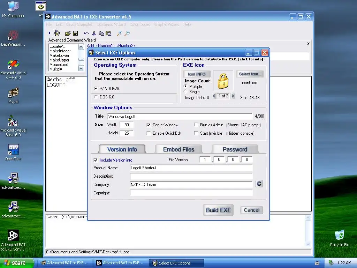Screen dimensions: 357x268
Task: Select MouseCmd in the command list
Action: click(x=59, y=65)
